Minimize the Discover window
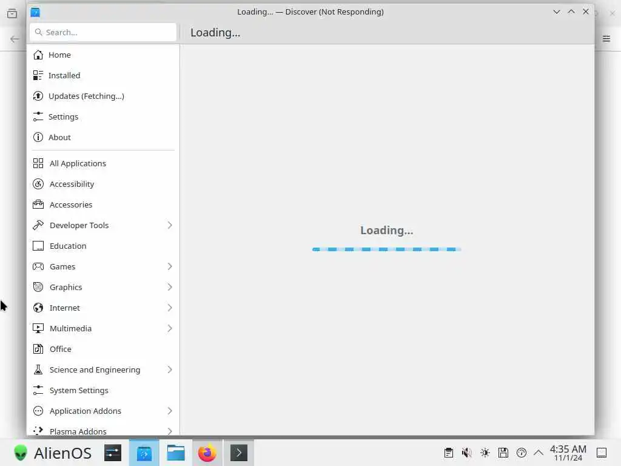621x466 pixels. (557, 12)
